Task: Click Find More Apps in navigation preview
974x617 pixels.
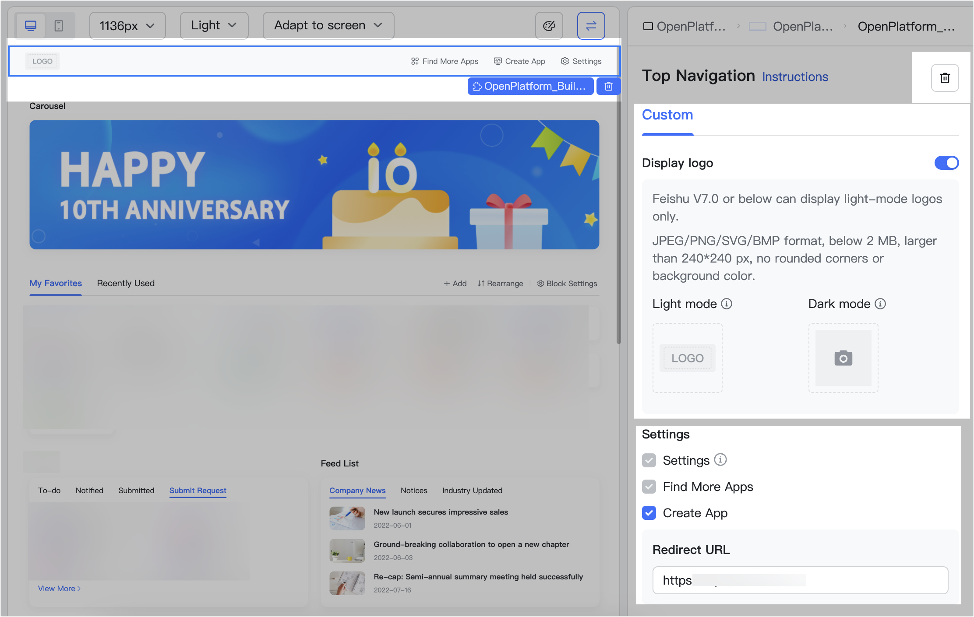Action: tap(445, 61)
